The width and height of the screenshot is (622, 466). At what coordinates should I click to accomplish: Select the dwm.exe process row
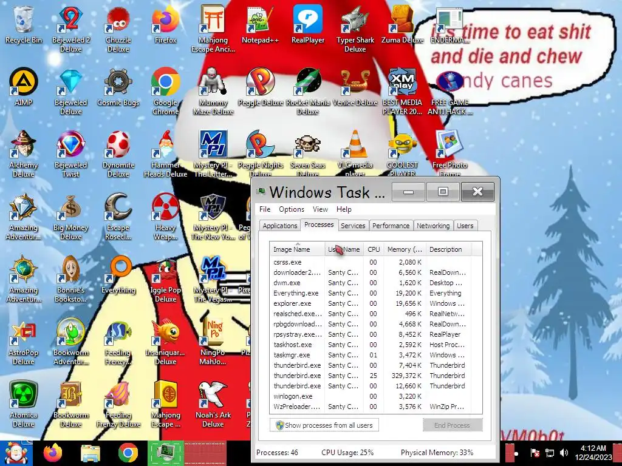coord(375,283)
